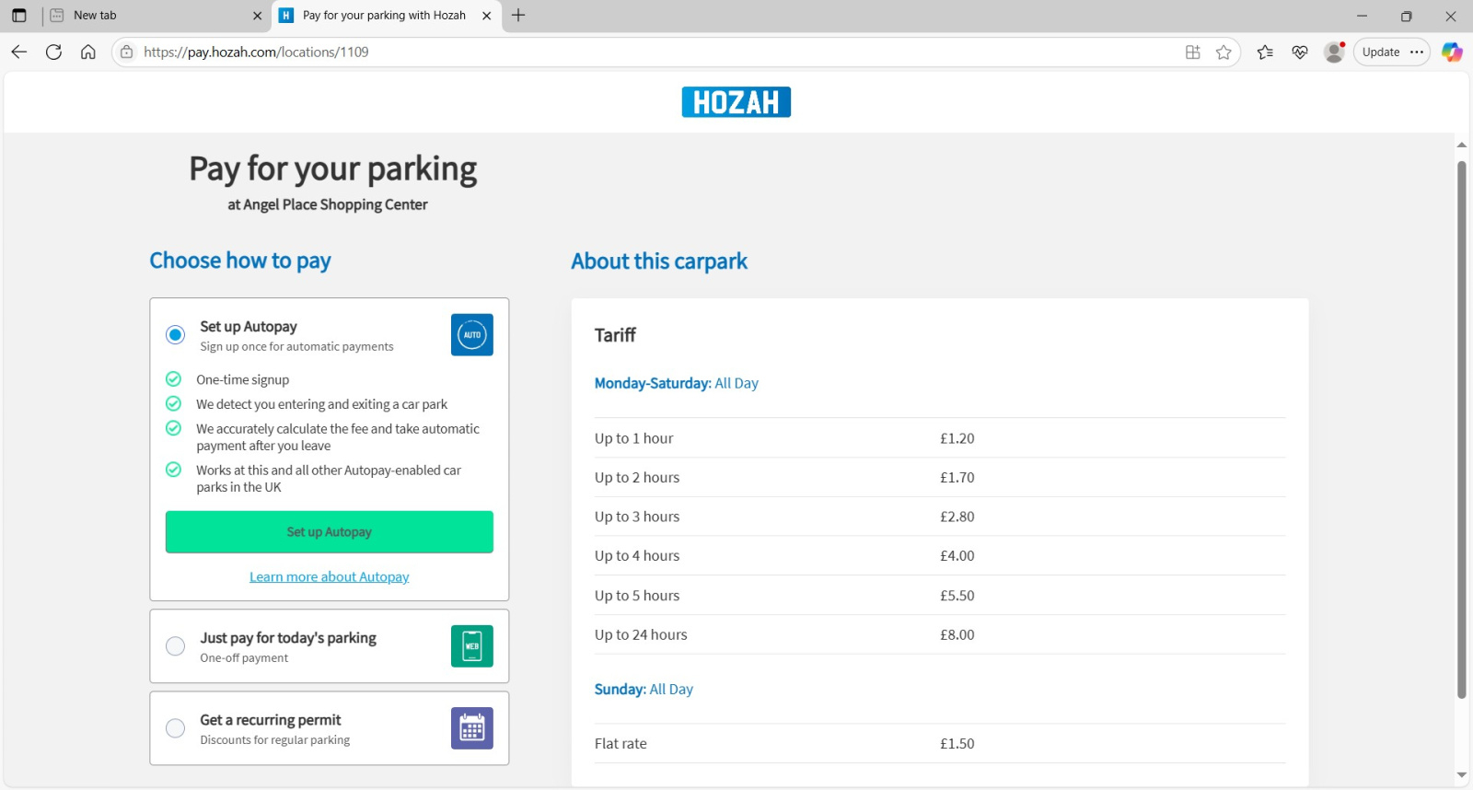Click 'at Angel Place Shopping Center' text
The height and width of the screenshot is (790, 1473).
pyautogui.click(x=328, y=204)
